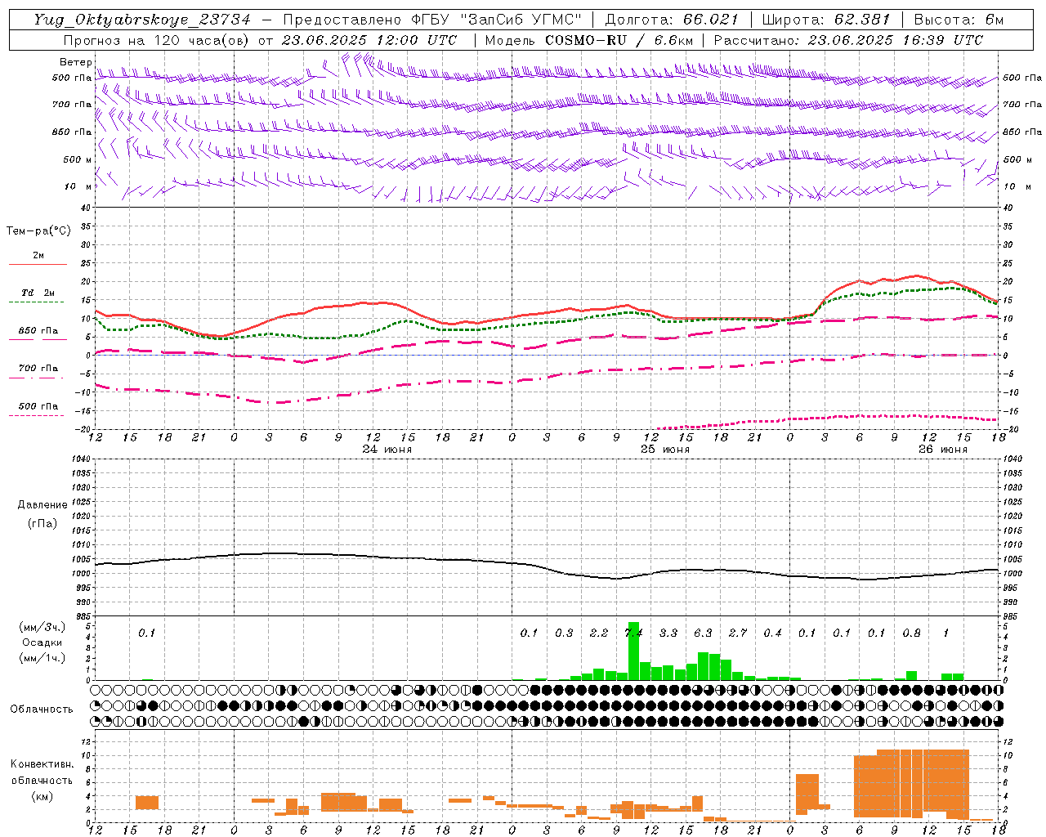Click the red 2м temperature legend line

click(38, 264)
